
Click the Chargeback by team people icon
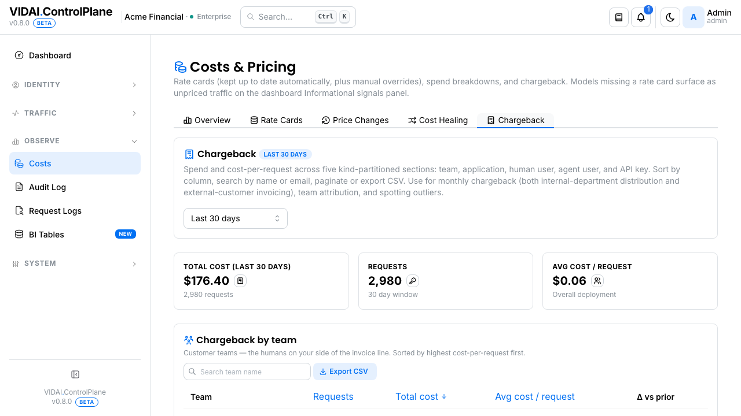[x=189, y=340]
